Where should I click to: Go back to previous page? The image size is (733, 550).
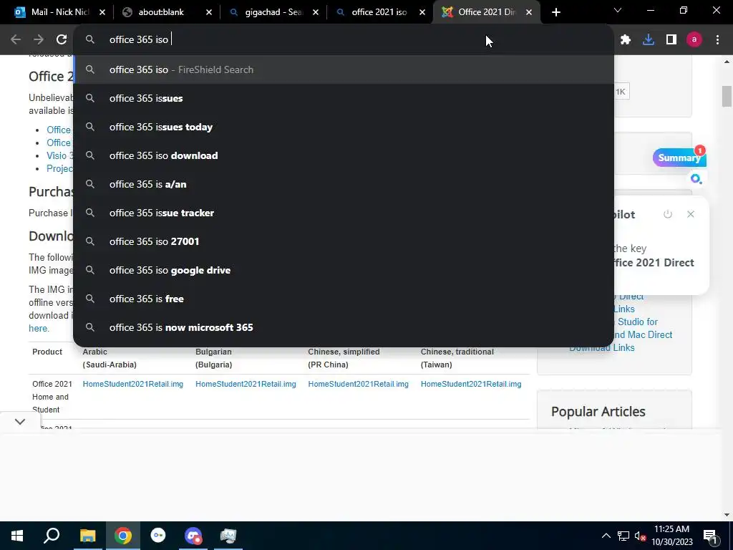[x=16, y=40]
